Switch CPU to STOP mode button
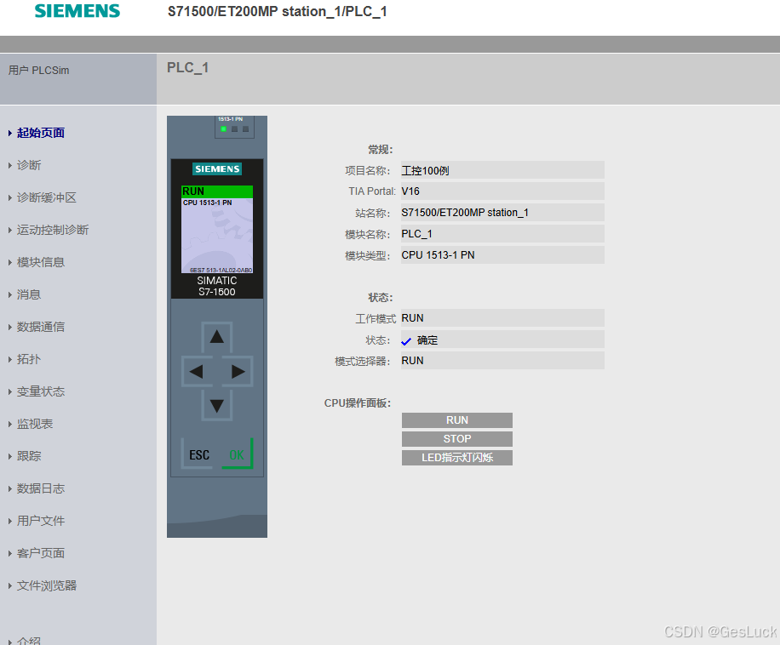This screenshot has height=645, width=780. click(457, 439)
